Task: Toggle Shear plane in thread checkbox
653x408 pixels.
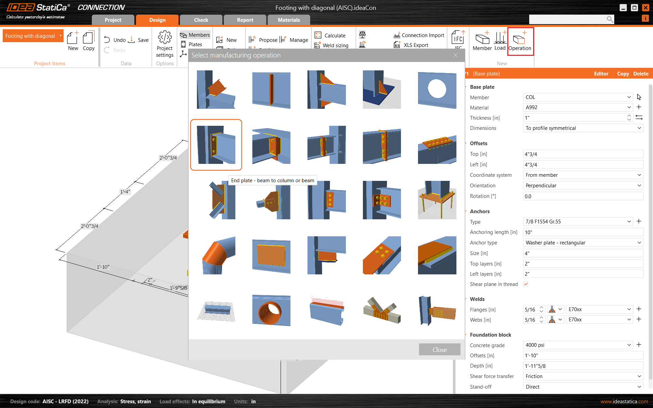Action: (526, 284)
